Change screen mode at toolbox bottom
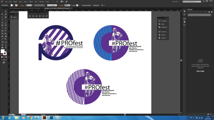214x120 pixels. tap(4, 62)
